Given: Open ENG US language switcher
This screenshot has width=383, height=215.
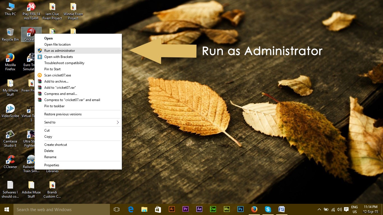Looking at the screenshot, I should coord(354,209).
